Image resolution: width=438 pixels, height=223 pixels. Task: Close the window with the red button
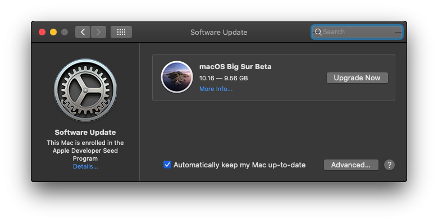(42, 32)
